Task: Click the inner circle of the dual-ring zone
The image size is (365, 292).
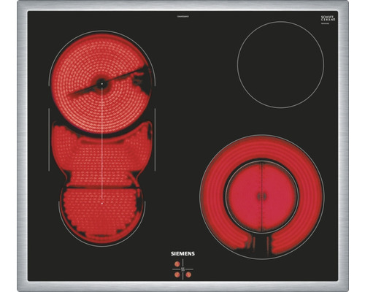Action: (261, 196)
